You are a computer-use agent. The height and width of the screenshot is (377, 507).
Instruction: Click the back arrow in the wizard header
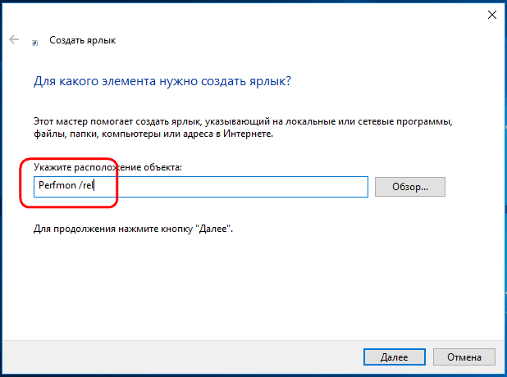[x=14, y=39]
